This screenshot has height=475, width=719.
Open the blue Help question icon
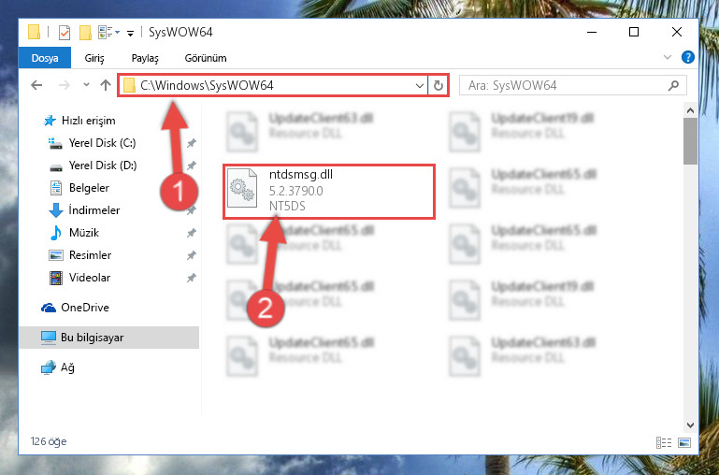pos(688,57)
